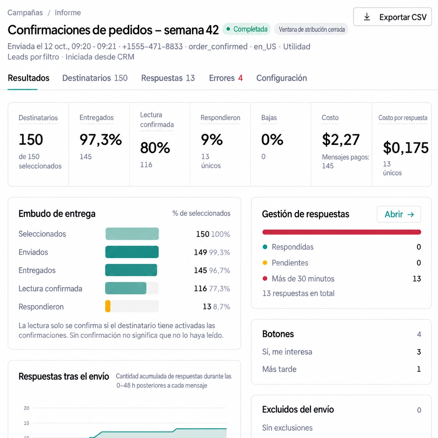Click the Sí, me interesa button row

[x=342, y=352]
